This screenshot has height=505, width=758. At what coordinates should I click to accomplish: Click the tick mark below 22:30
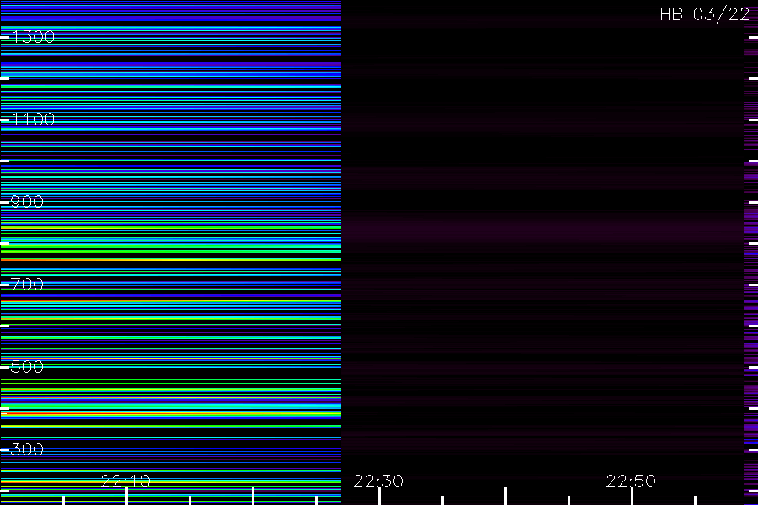379,497
